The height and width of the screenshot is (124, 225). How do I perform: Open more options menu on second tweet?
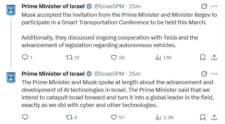[x=214, y=74]
